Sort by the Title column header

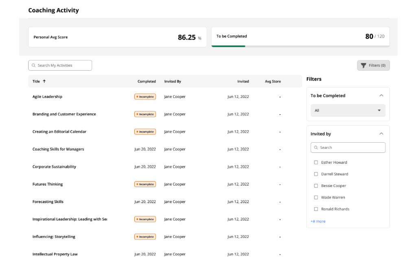[36, 81]
